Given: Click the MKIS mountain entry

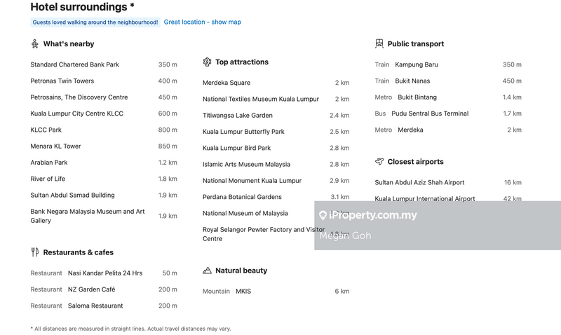Looking at the screenshot, I should pos(243,292).
